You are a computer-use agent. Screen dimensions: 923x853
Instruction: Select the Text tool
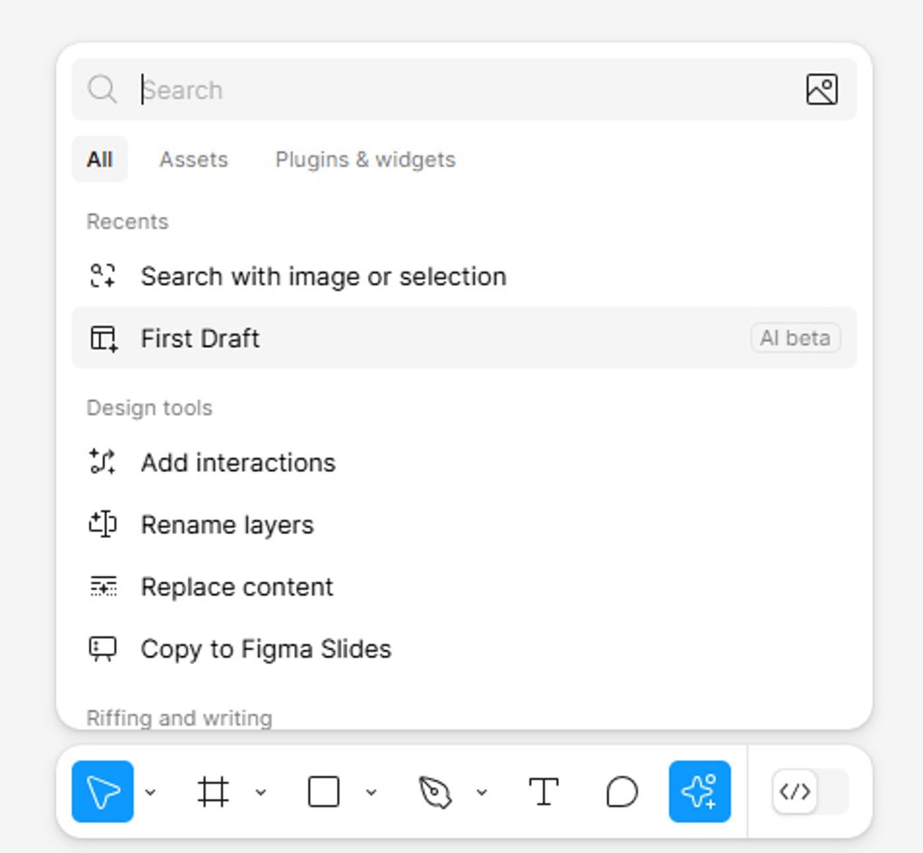(544, 792)
